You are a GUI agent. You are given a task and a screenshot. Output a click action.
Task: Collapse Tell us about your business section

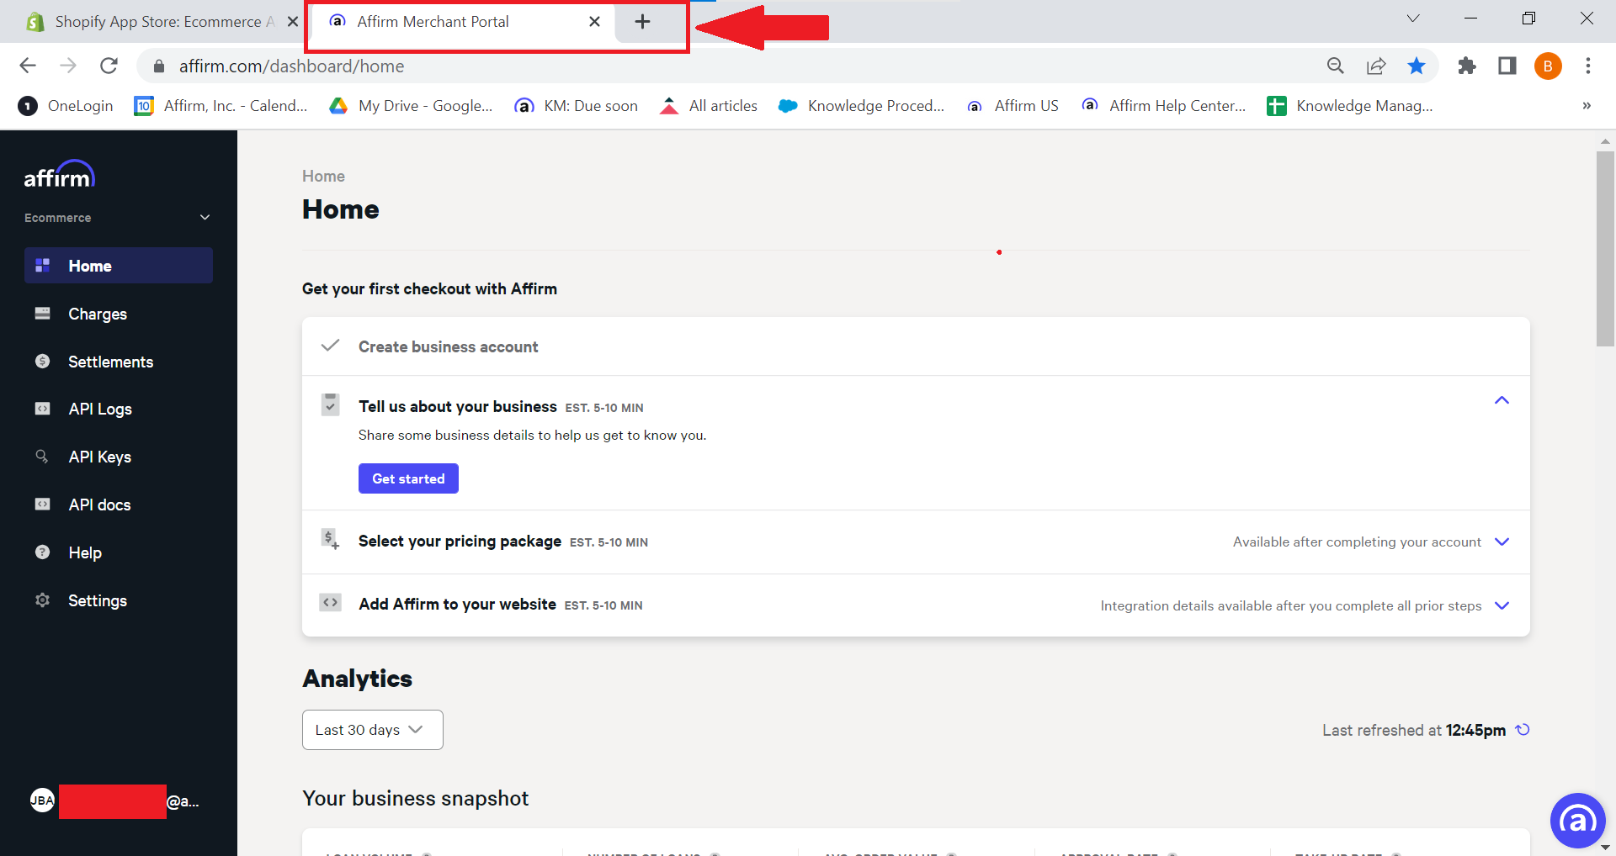[x=1502, y=400]
